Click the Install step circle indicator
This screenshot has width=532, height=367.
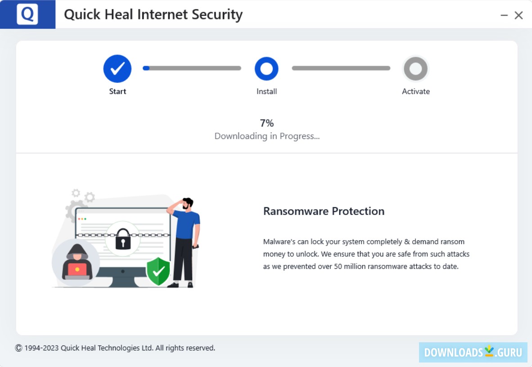pos(266,68)
